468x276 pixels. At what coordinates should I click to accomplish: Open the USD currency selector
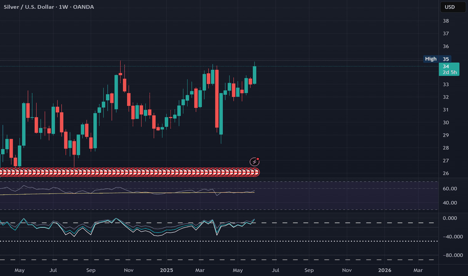(453, 7)
